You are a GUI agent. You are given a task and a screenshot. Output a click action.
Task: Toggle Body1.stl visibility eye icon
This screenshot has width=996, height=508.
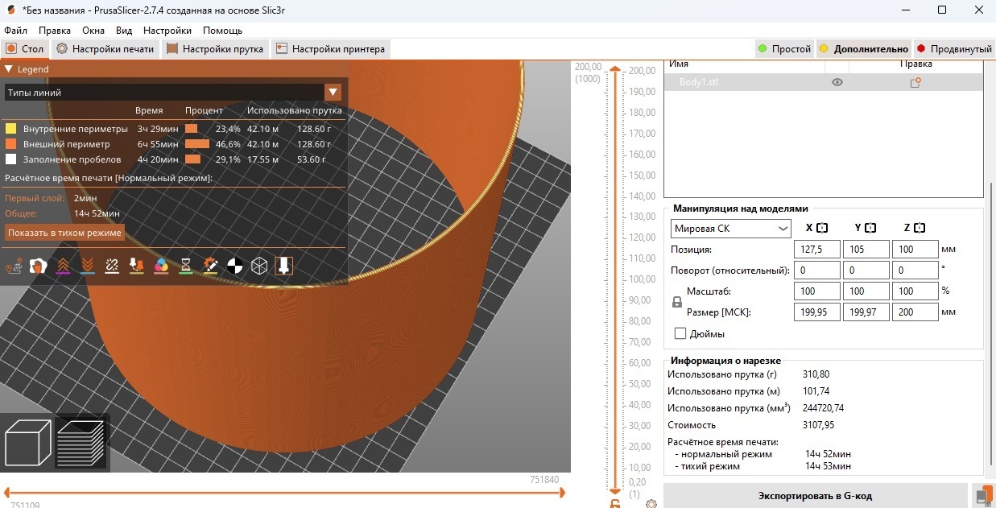tap(837, 82)
